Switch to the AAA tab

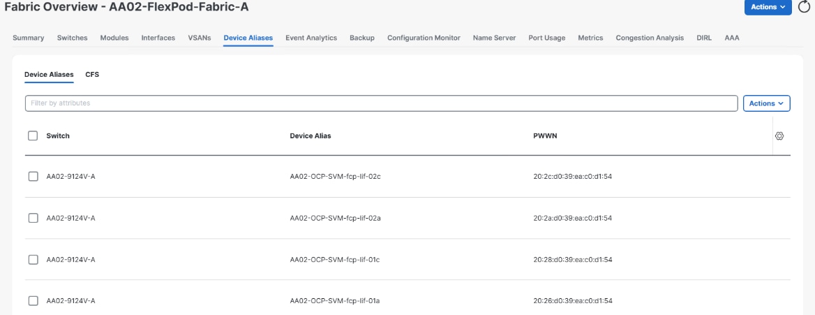pos(732,38)
